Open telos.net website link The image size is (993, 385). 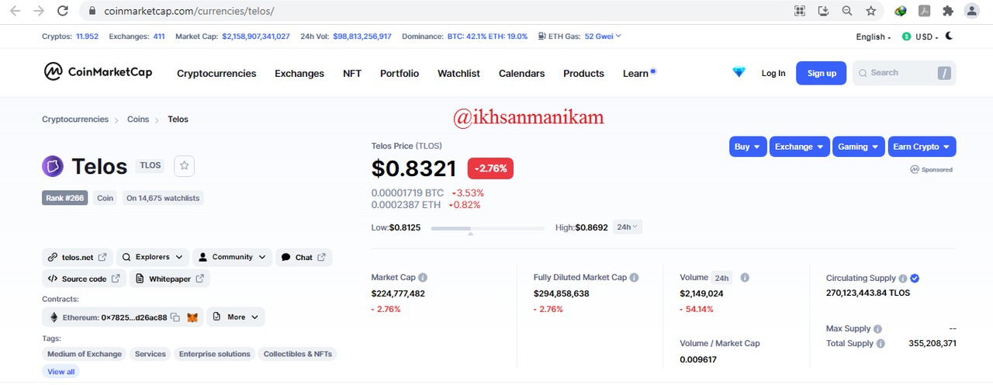coord(77,257)
